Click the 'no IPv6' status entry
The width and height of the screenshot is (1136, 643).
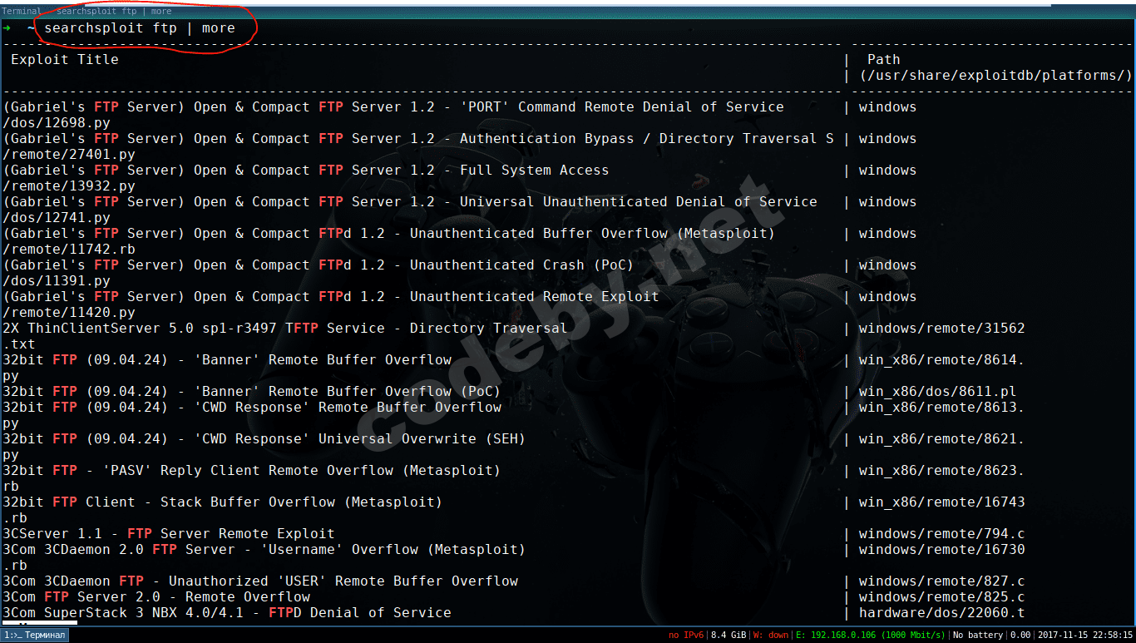[687, 636]
